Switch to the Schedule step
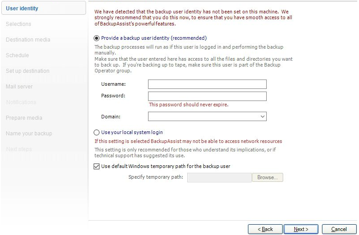Screen dimensions: 359x235 click(17, 55)
